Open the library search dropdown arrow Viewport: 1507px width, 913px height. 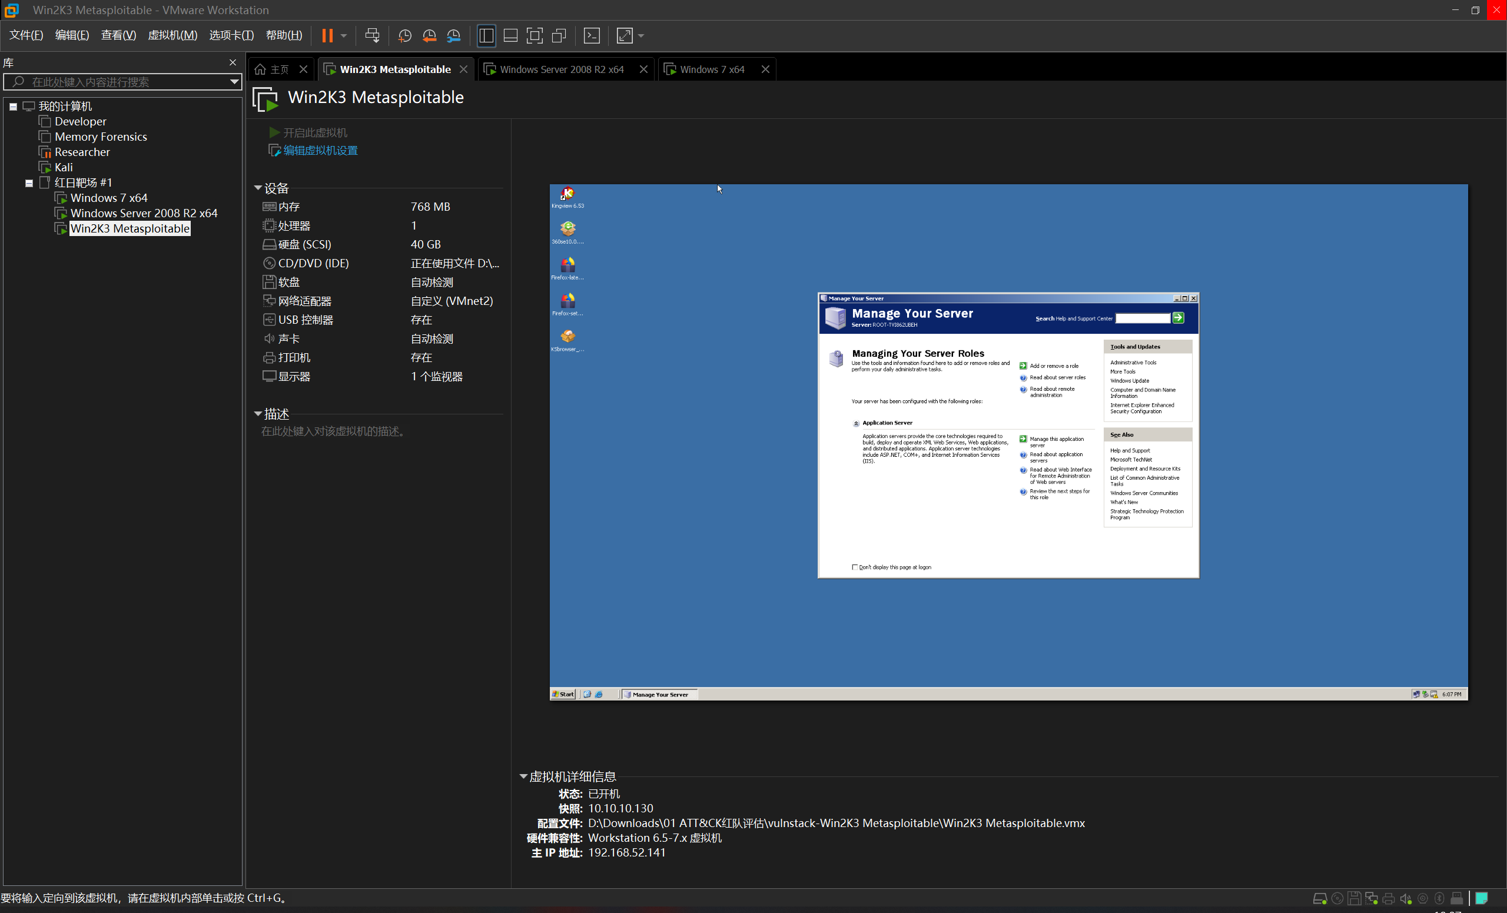[234, 81]
